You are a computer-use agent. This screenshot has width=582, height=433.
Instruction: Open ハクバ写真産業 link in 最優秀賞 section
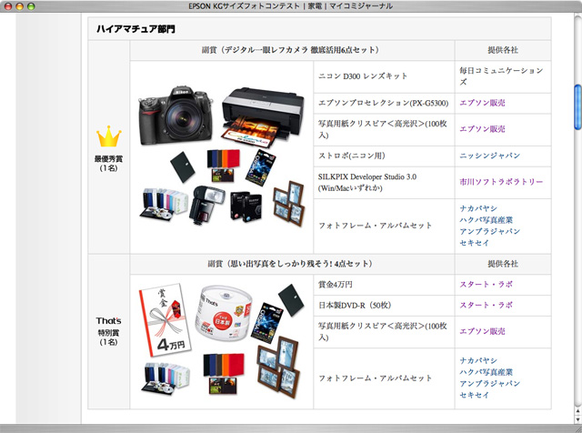(486, 220)
